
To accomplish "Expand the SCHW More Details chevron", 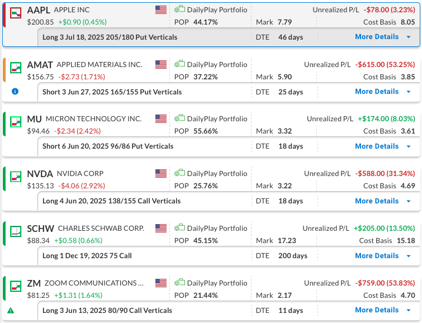I will point(409,256).
